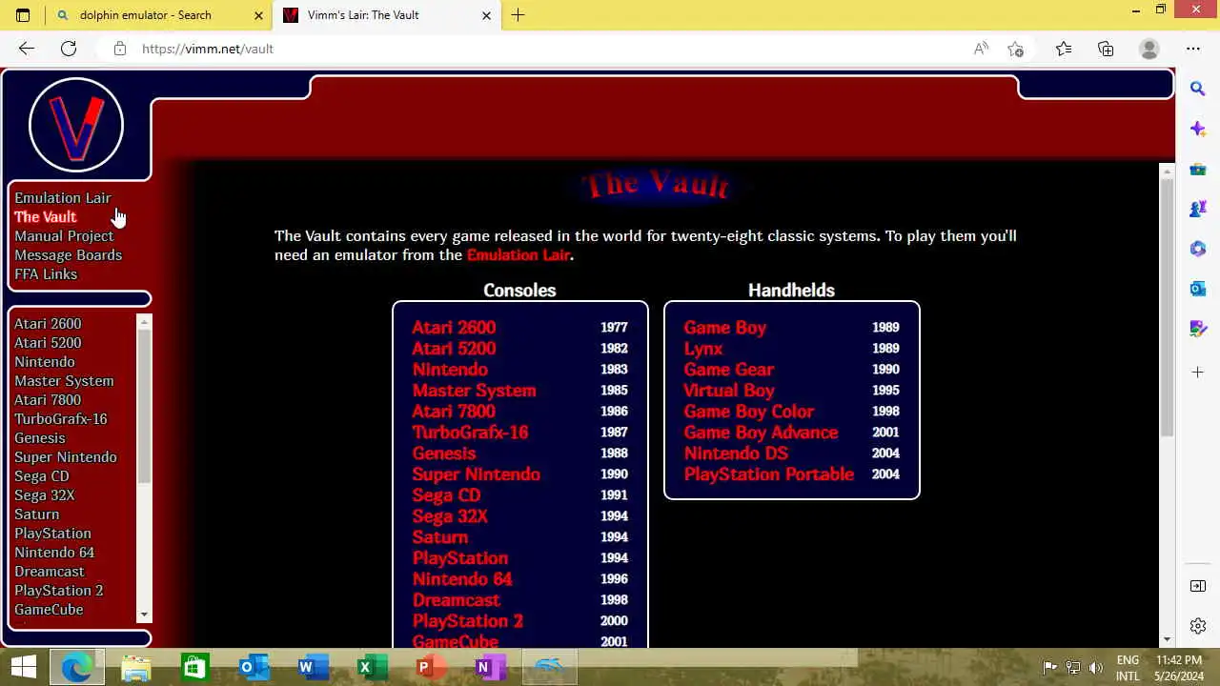Screen dimensions: 1220x686
Task: Open Dolphin emulator taskbar icon
Action: click(x=550, y=667)
